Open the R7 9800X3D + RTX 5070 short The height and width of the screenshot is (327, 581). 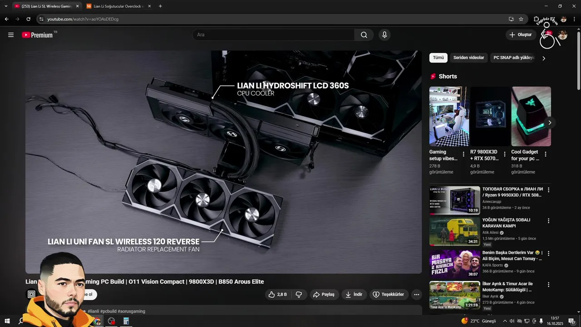490,116
